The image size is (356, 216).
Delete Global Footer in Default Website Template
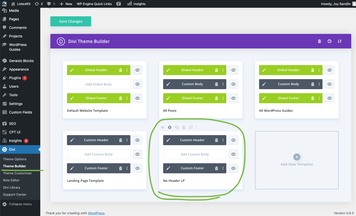click(x=120, y=98)
